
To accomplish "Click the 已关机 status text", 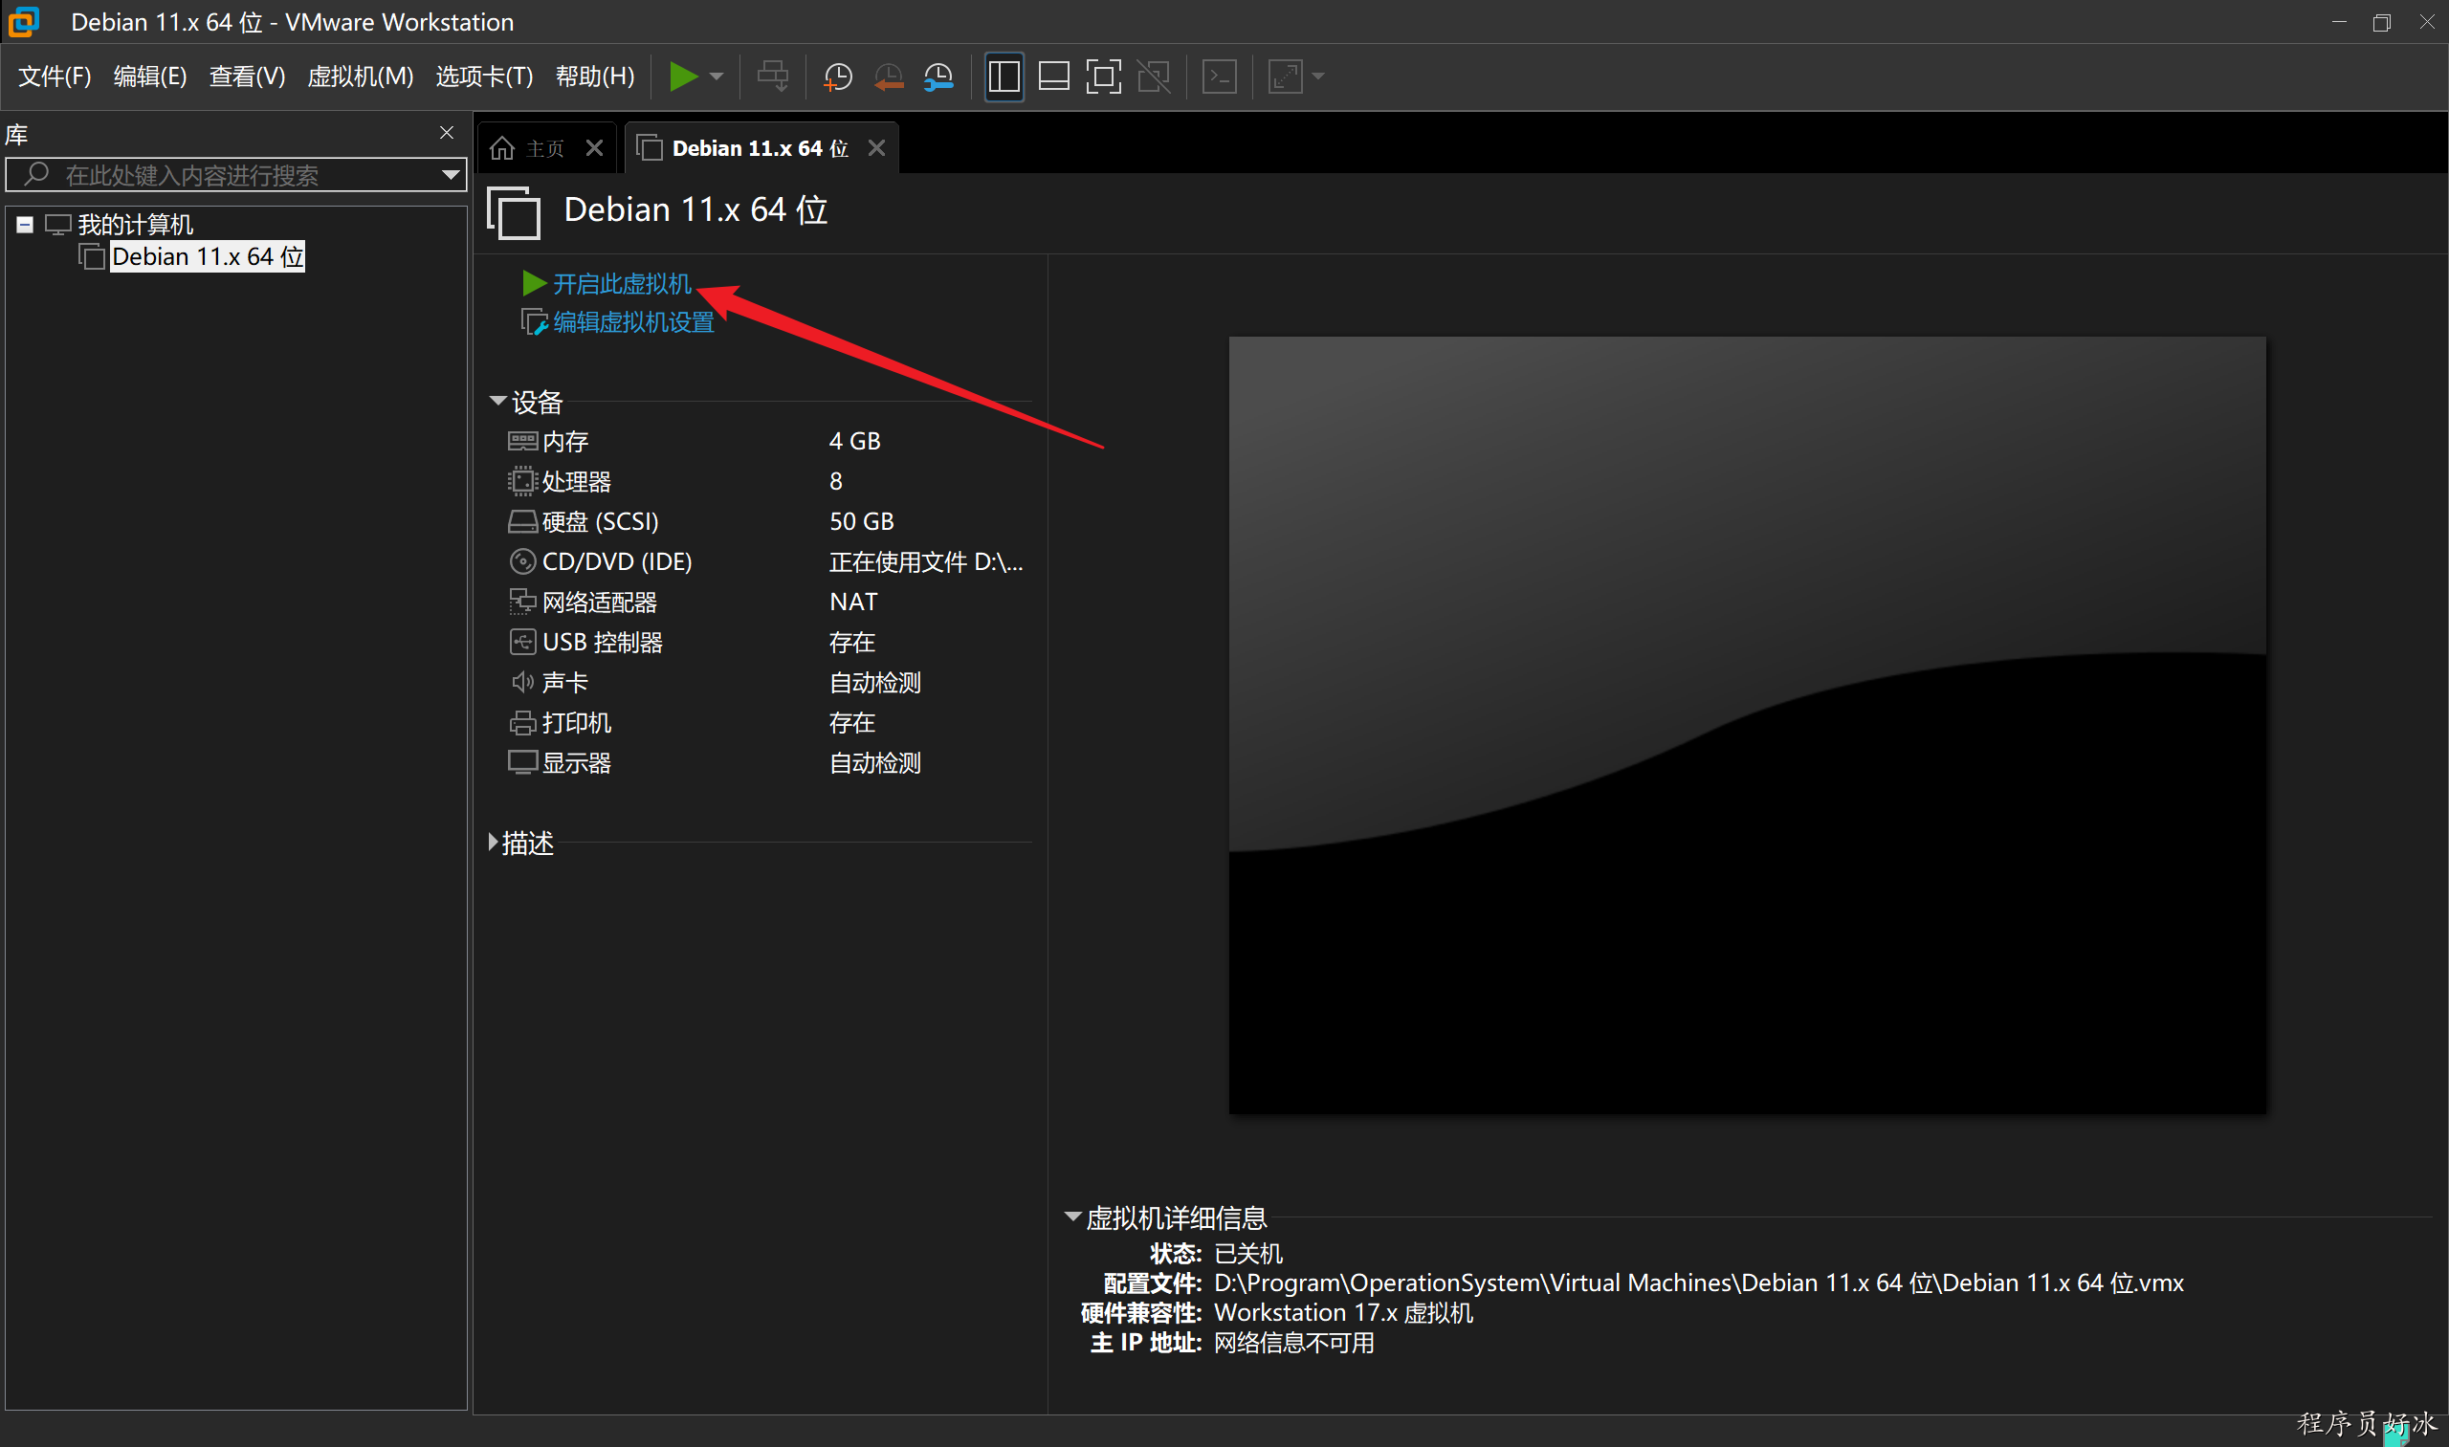I will coord(1248,1253).
